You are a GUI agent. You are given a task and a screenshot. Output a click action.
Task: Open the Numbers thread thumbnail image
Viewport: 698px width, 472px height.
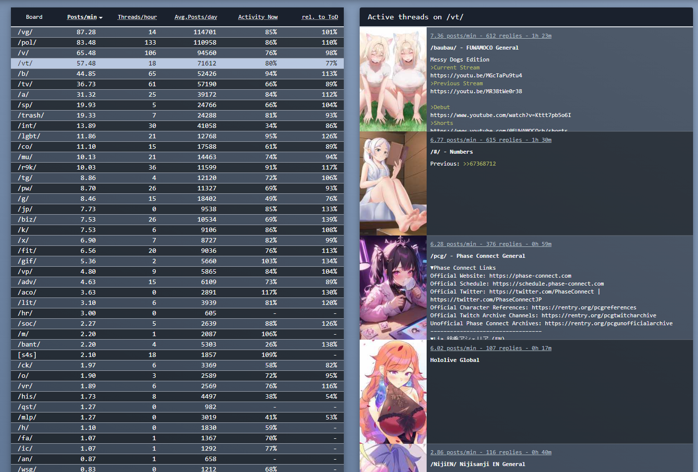click(393, 183)
